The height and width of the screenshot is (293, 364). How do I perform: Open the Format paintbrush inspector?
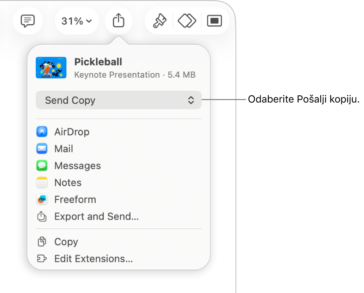pos(160,21)
